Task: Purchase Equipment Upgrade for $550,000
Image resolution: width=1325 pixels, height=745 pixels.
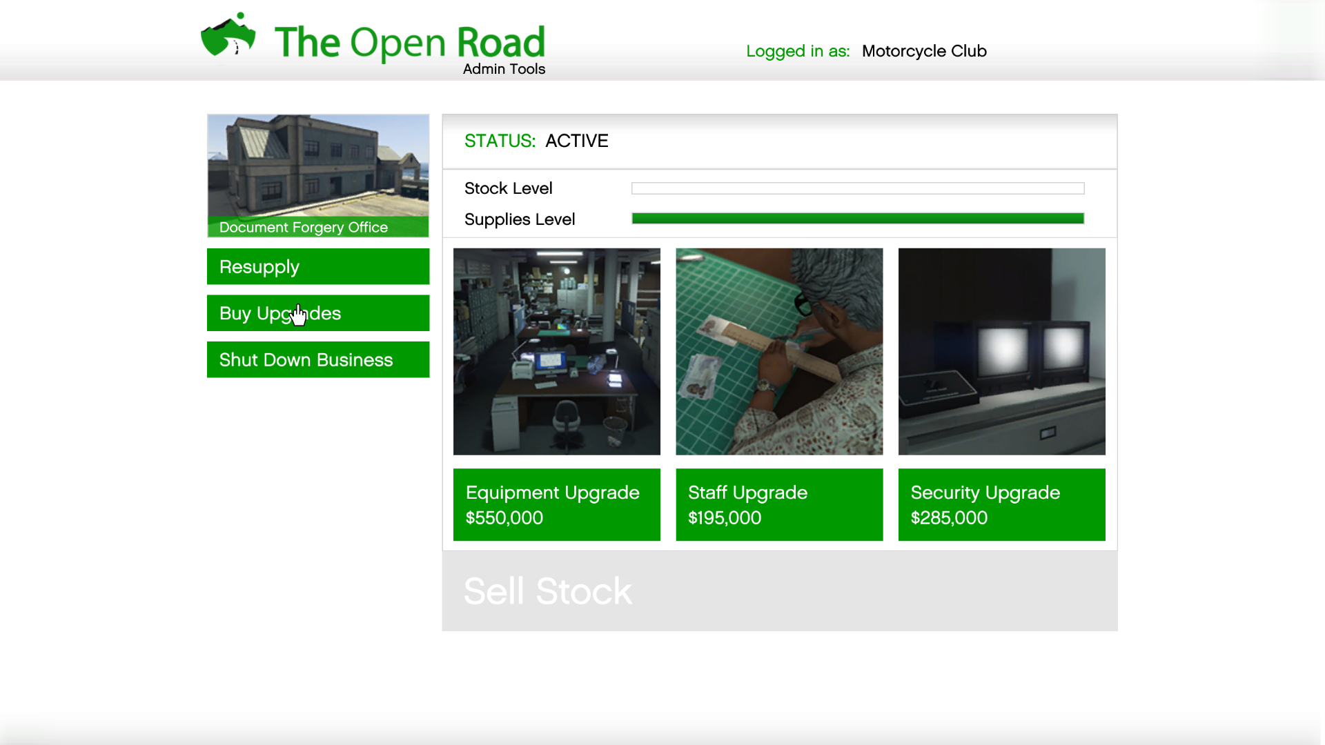Action: (x=556, y=504)
